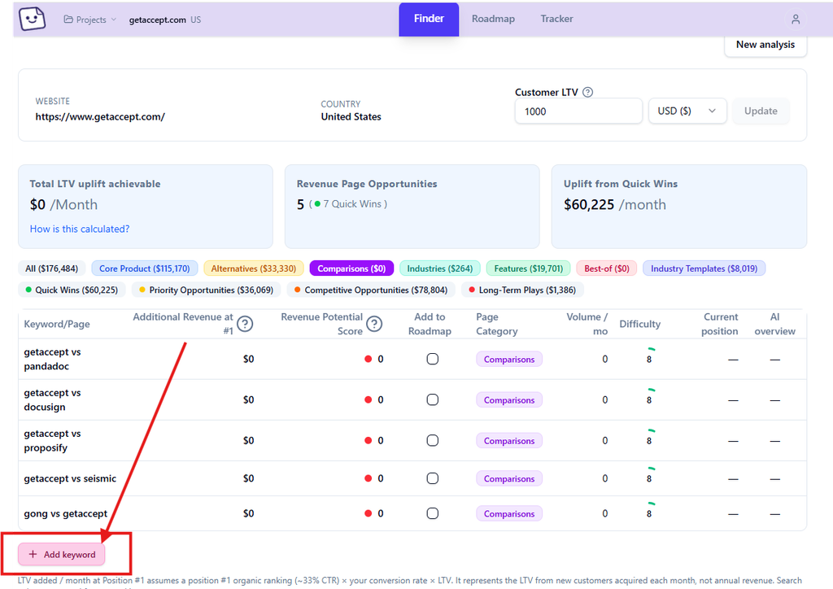Open How is this calculated? link
The image size is (833, 589).
[80, 229]
